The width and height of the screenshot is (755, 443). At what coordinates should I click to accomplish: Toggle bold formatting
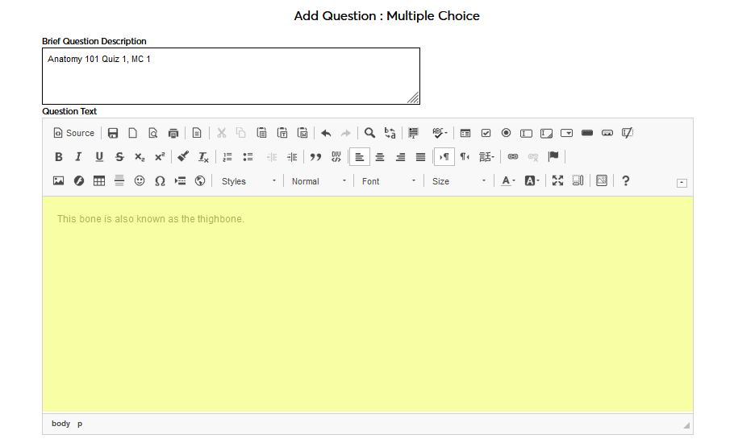[58, 157]
